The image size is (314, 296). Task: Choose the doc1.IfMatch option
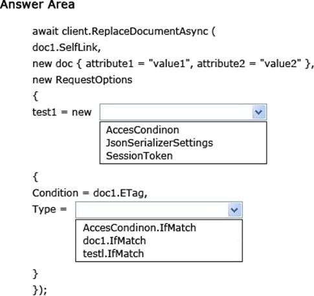[115, 240]
